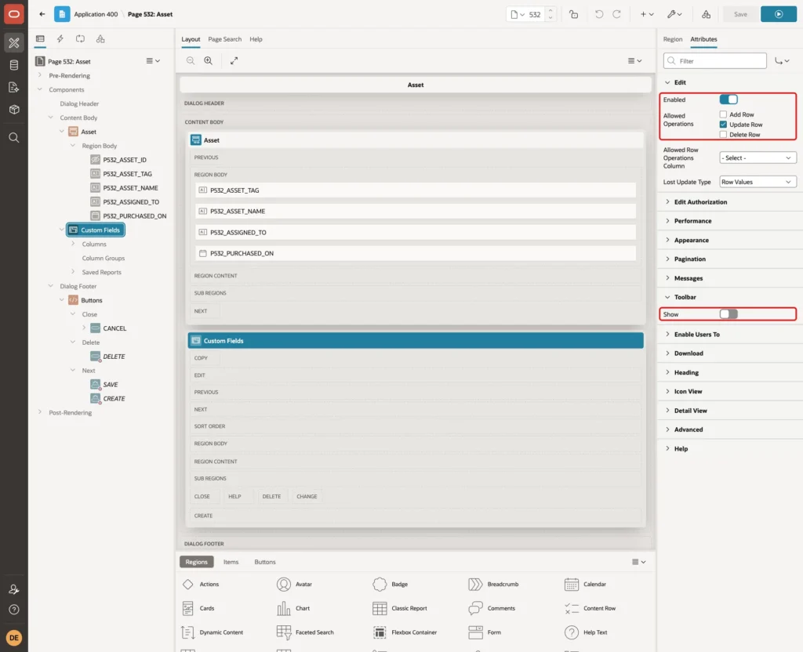This screenshot has height=652, width=803.
Task: Open Allowed Row Operations Column dropdown
Action: [x=758, y=158]
